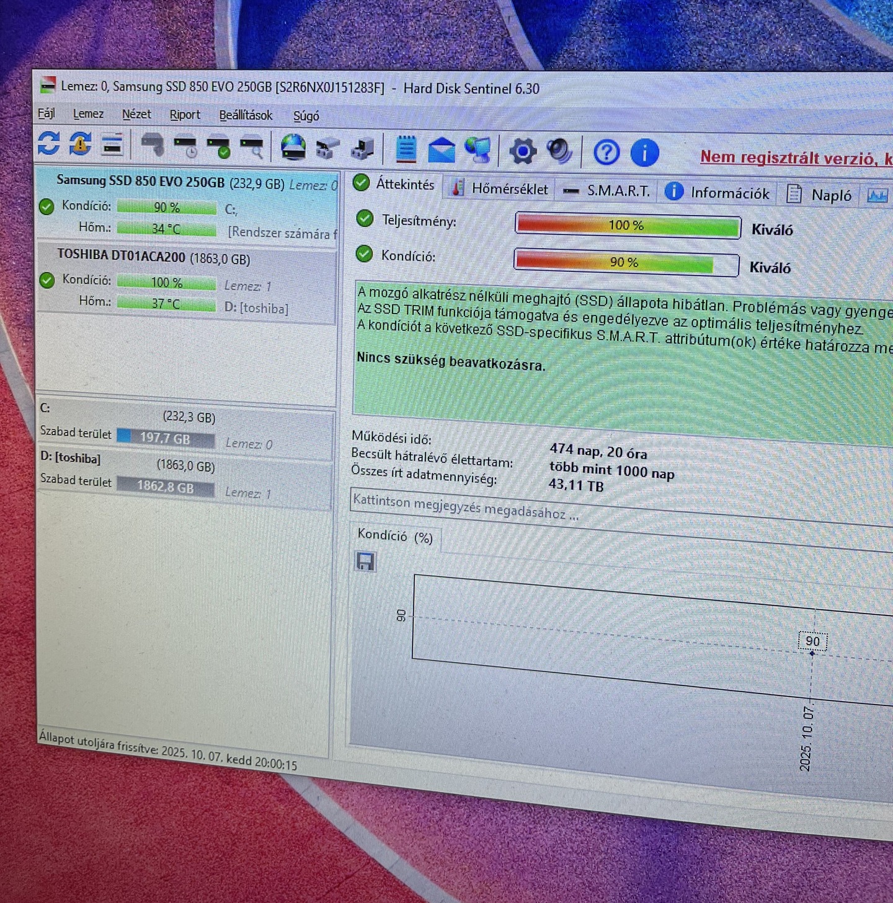Click the refresh icon with warning triangle
The image size is (893, 903).
(x=80, y=143)
